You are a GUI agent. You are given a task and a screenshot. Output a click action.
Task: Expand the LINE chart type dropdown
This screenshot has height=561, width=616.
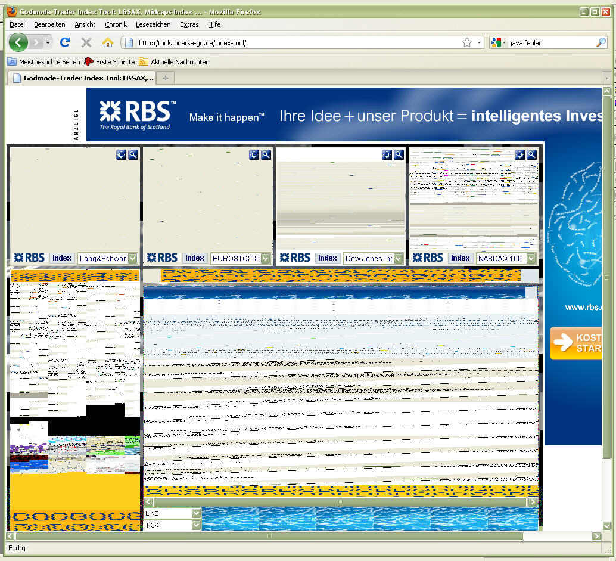click(196, 513)
